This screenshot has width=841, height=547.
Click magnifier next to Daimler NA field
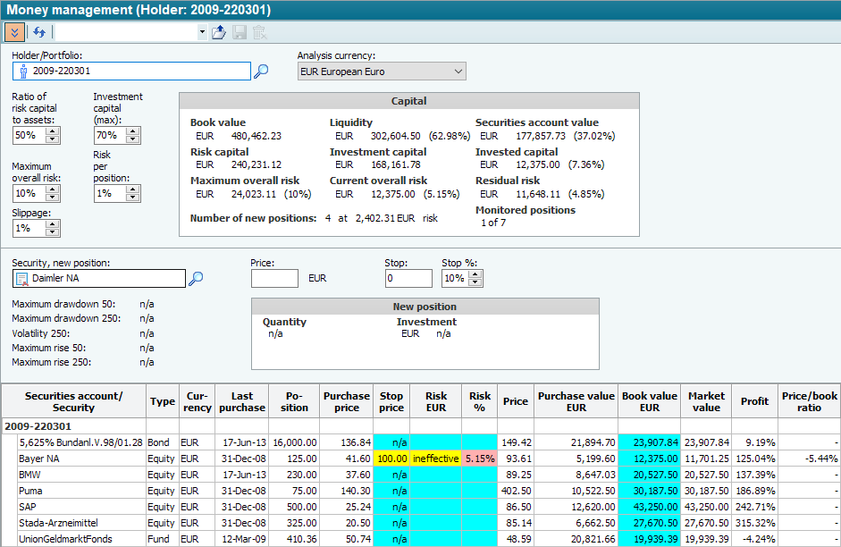(x=196, y=279)
